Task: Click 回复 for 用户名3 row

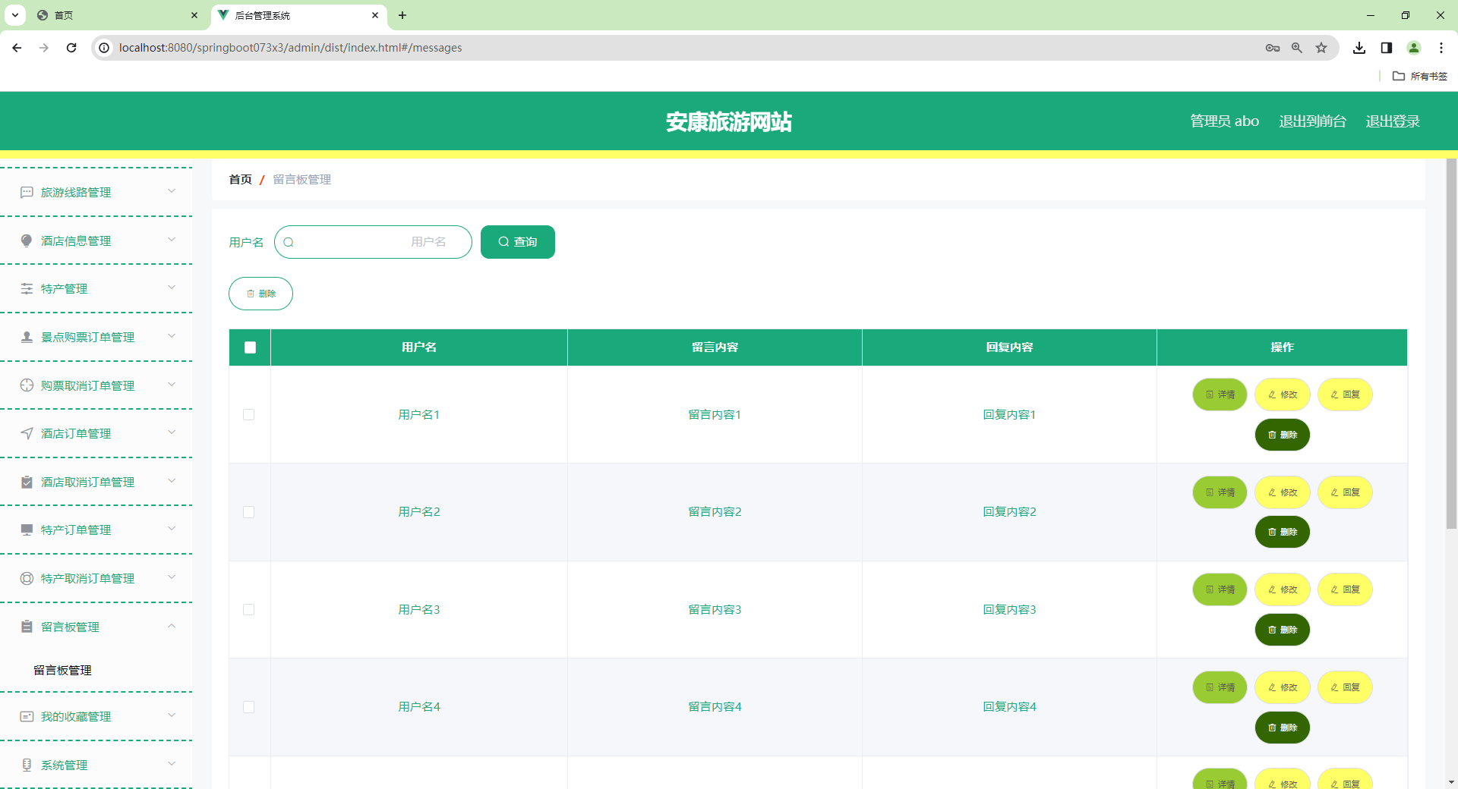Action: coord(1345,589)
